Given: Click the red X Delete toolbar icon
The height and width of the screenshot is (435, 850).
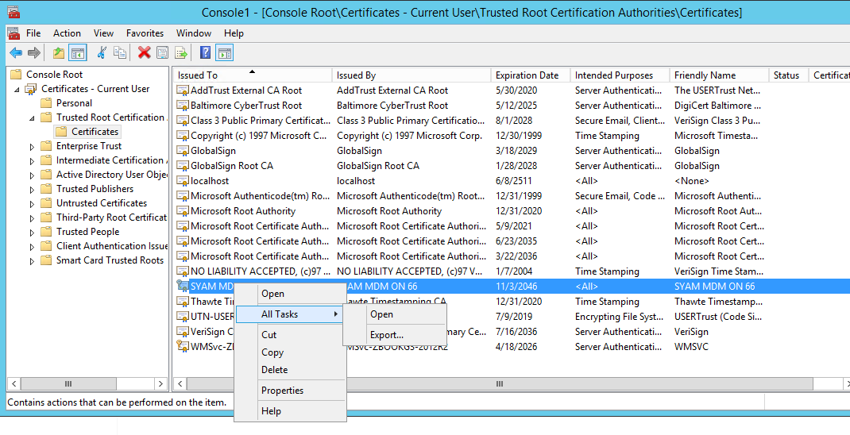Looking at the screenshot, I should tap(144, 53).
